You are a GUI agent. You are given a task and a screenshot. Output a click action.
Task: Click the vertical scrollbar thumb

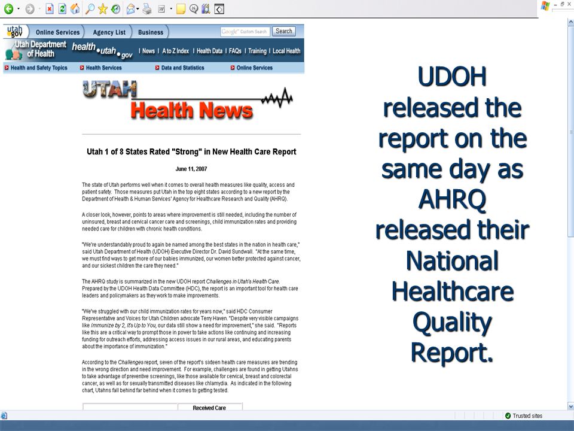coord(570,132)
